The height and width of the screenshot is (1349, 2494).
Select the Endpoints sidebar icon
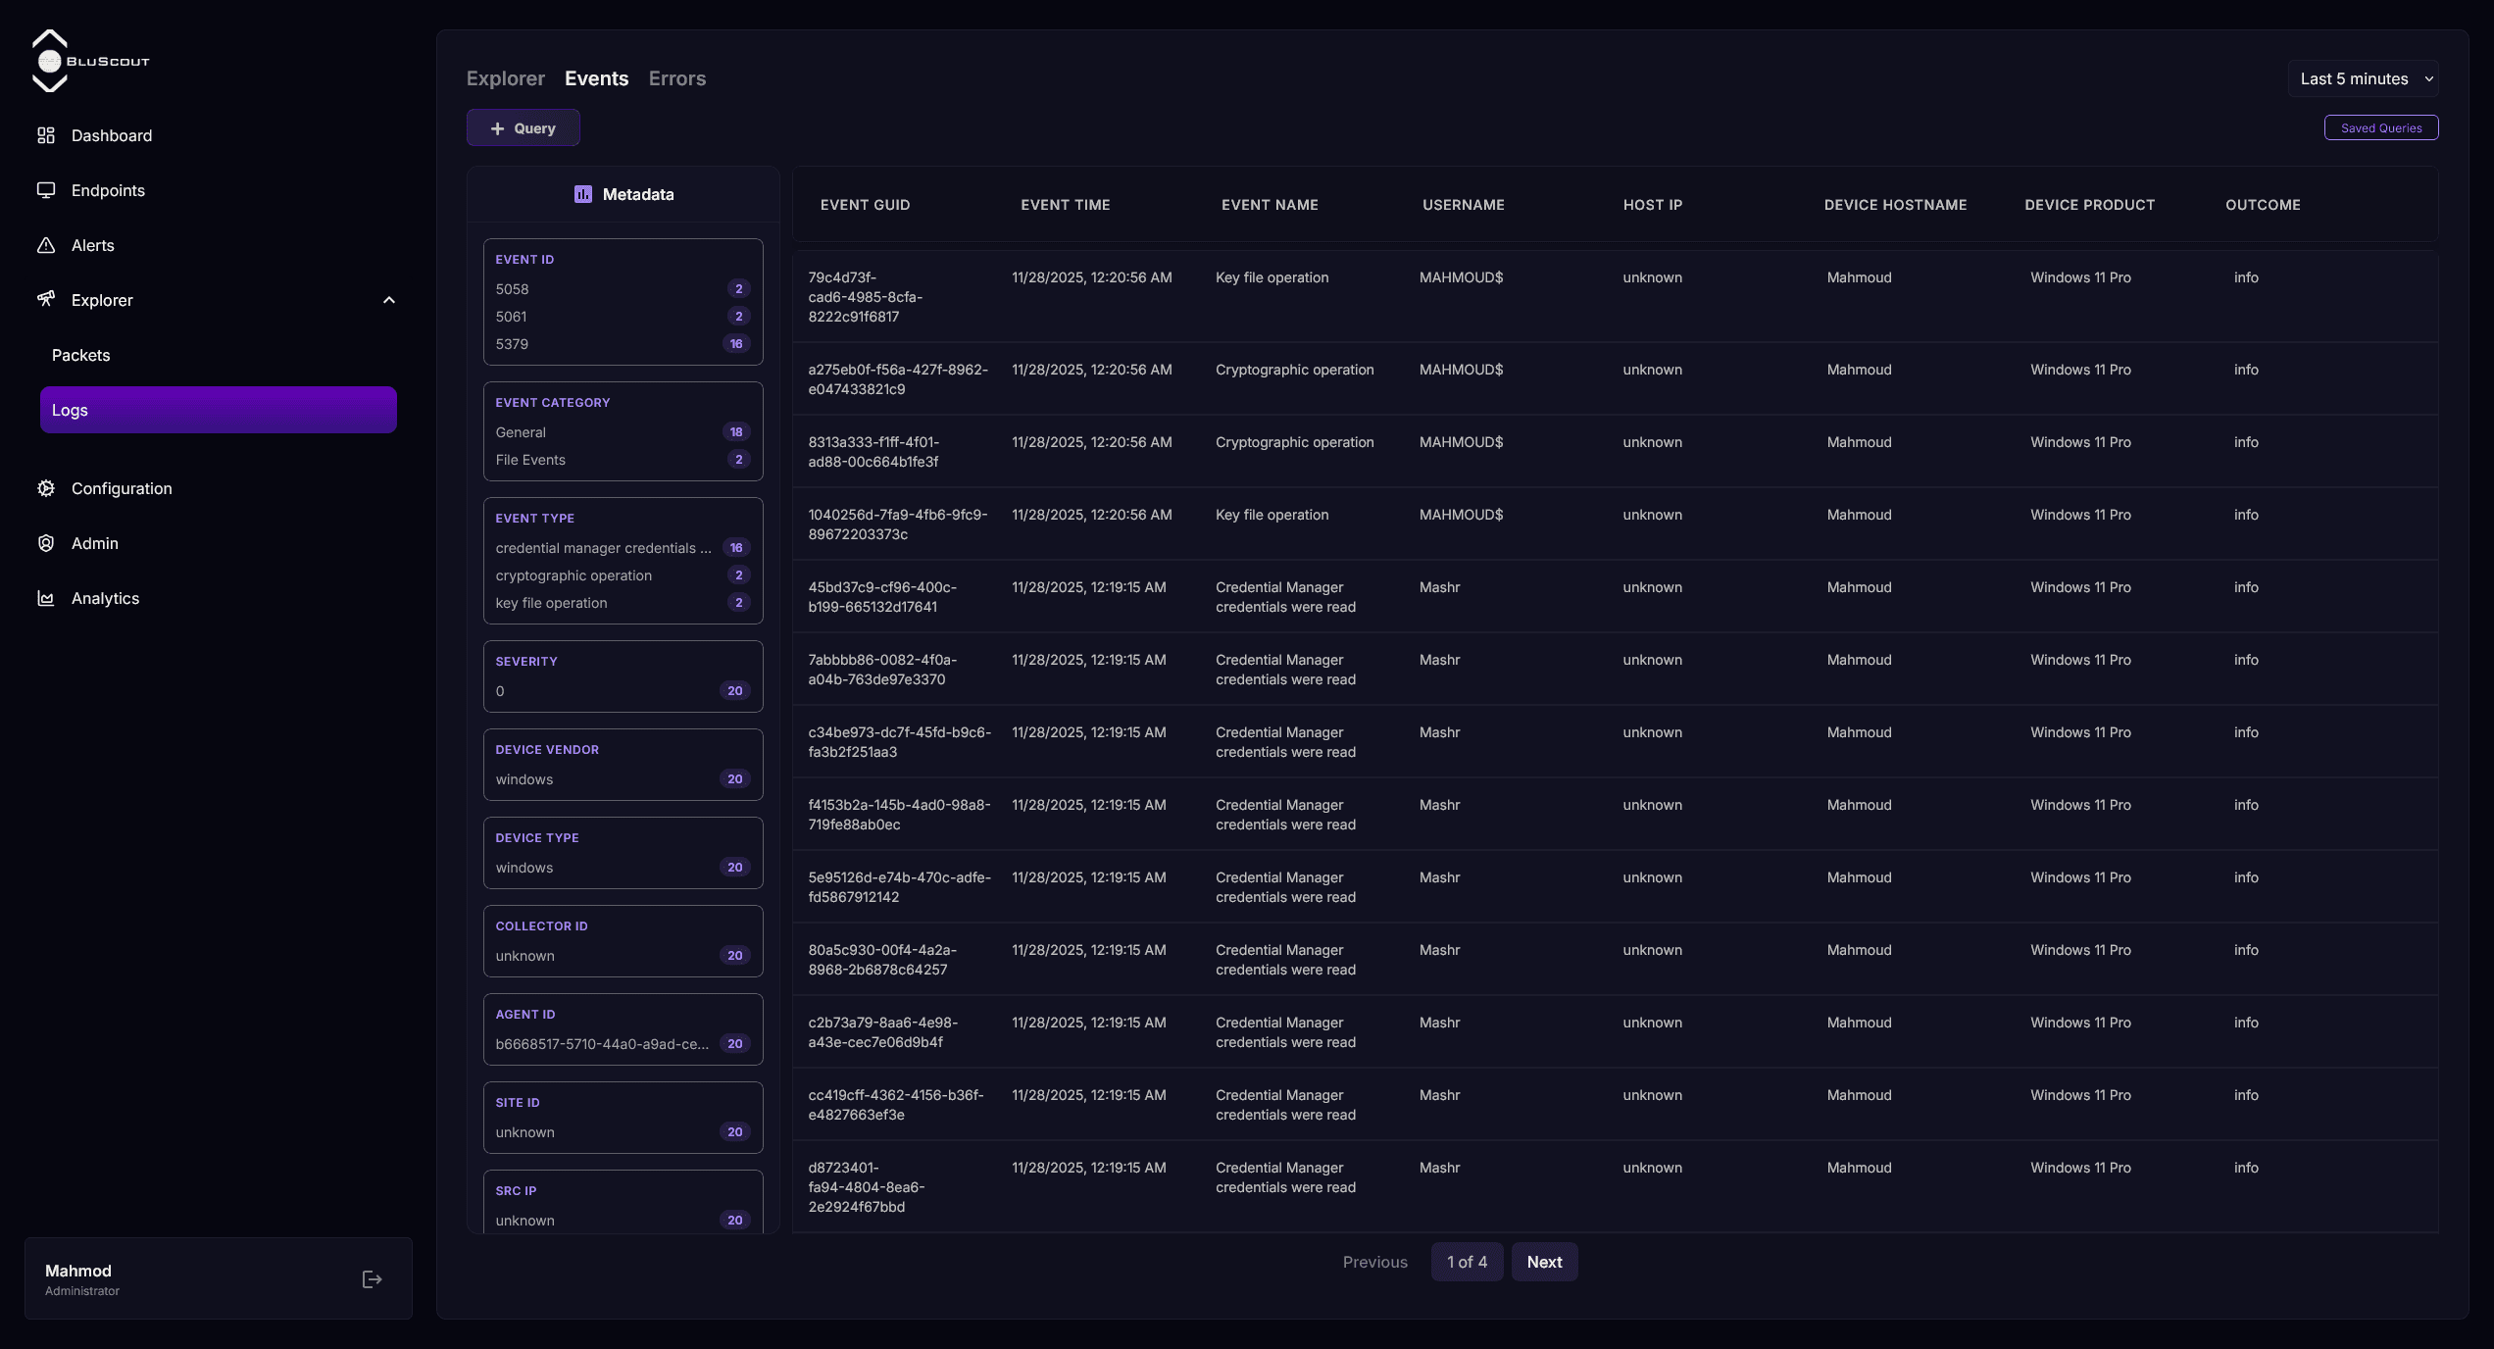point(46,190)
